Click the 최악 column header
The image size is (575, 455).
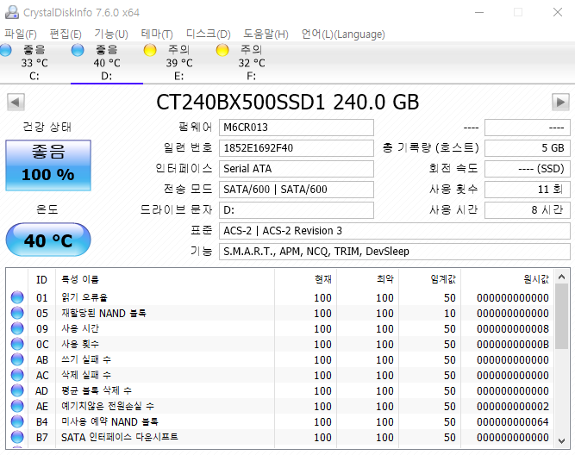pos(367,280)
